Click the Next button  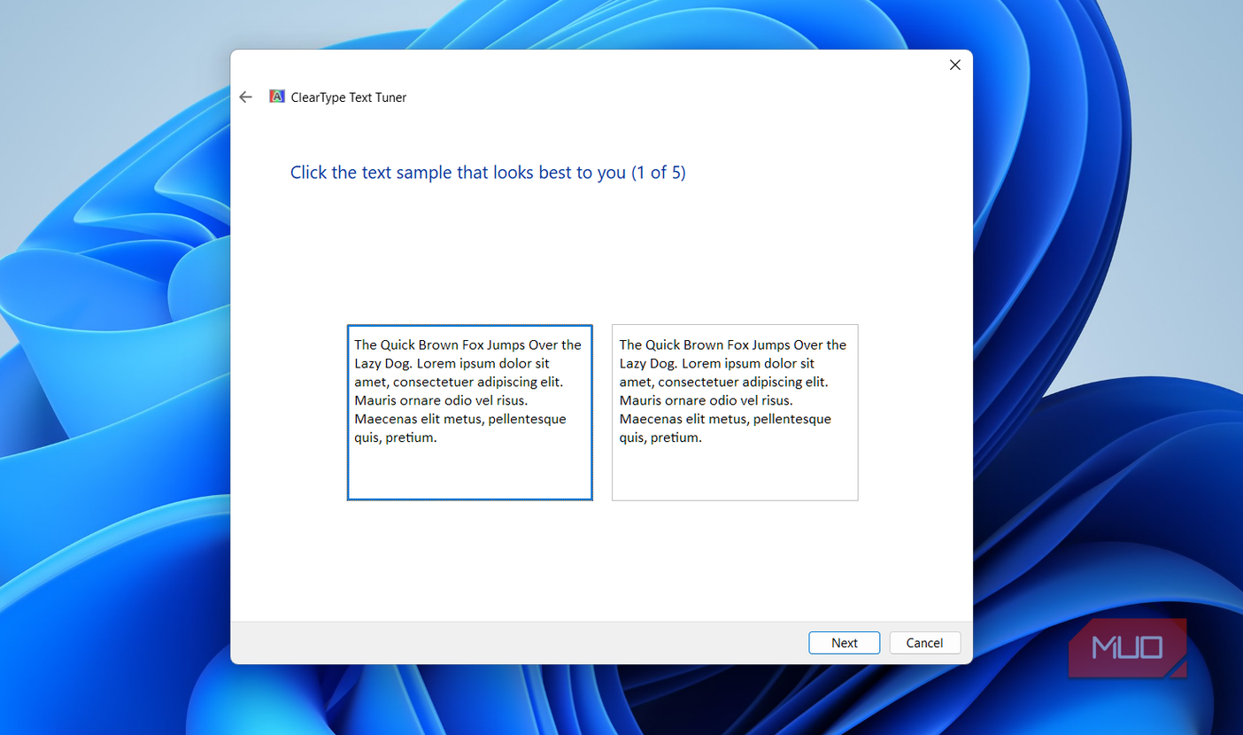point(844,643)
